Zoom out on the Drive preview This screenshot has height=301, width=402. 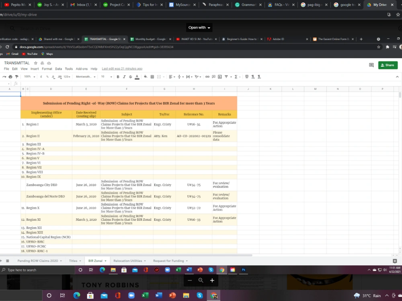[190, 280]
